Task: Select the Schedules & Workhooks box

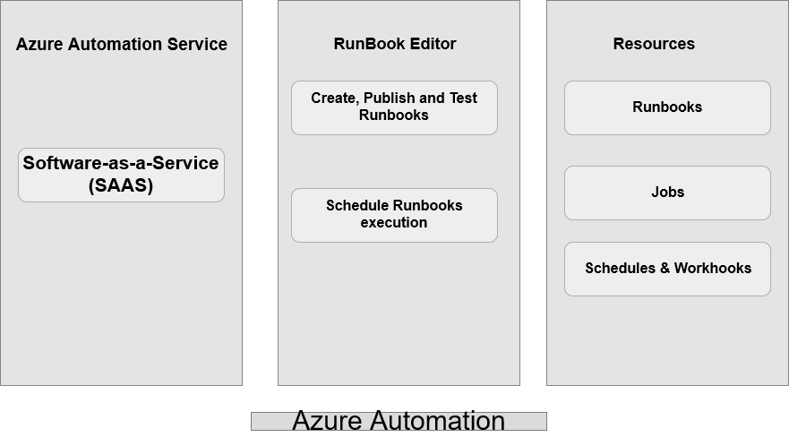Action: 667,269
